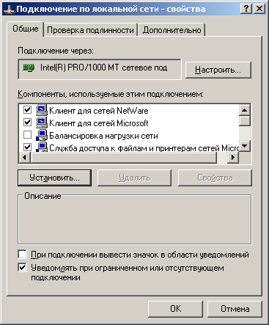This screenshot has height=325, width=269.
Task: Click the Microsoft networks client icon
Action: click(42, 123)
